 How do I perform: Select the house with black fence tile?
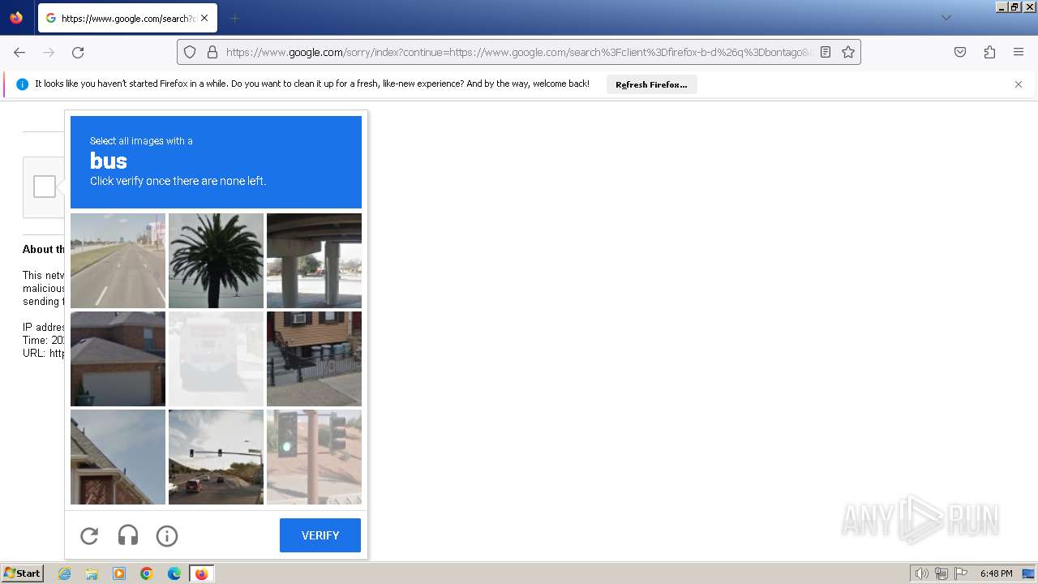click(314, 359)
